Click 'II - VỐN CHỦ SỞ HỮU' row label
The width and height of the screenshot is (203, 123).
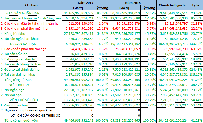21,100
